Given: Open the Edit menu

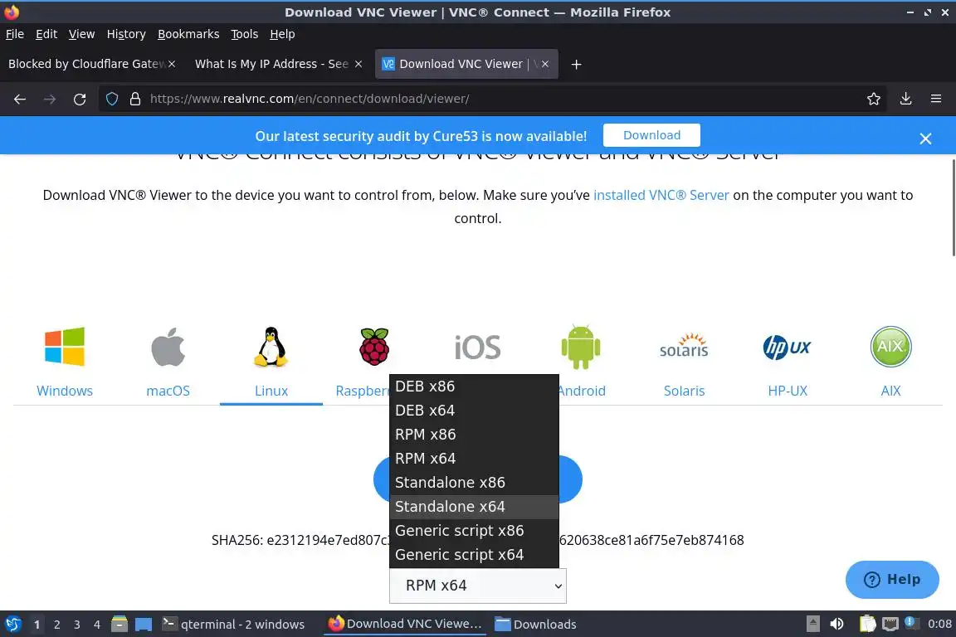Looking at the screenshot, I should pyautogui.click(x=46, y=34).
